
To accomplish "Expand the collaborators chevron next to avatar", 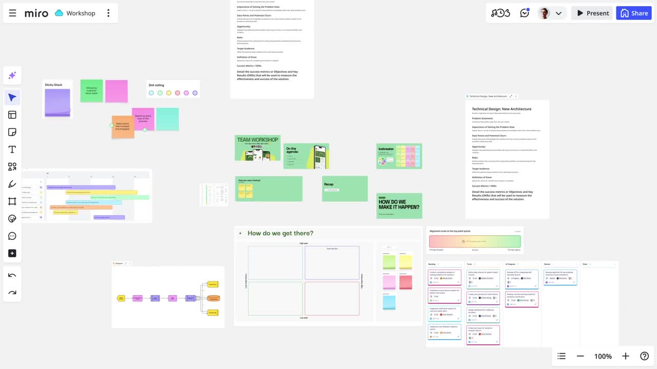I will pos(558,13).
